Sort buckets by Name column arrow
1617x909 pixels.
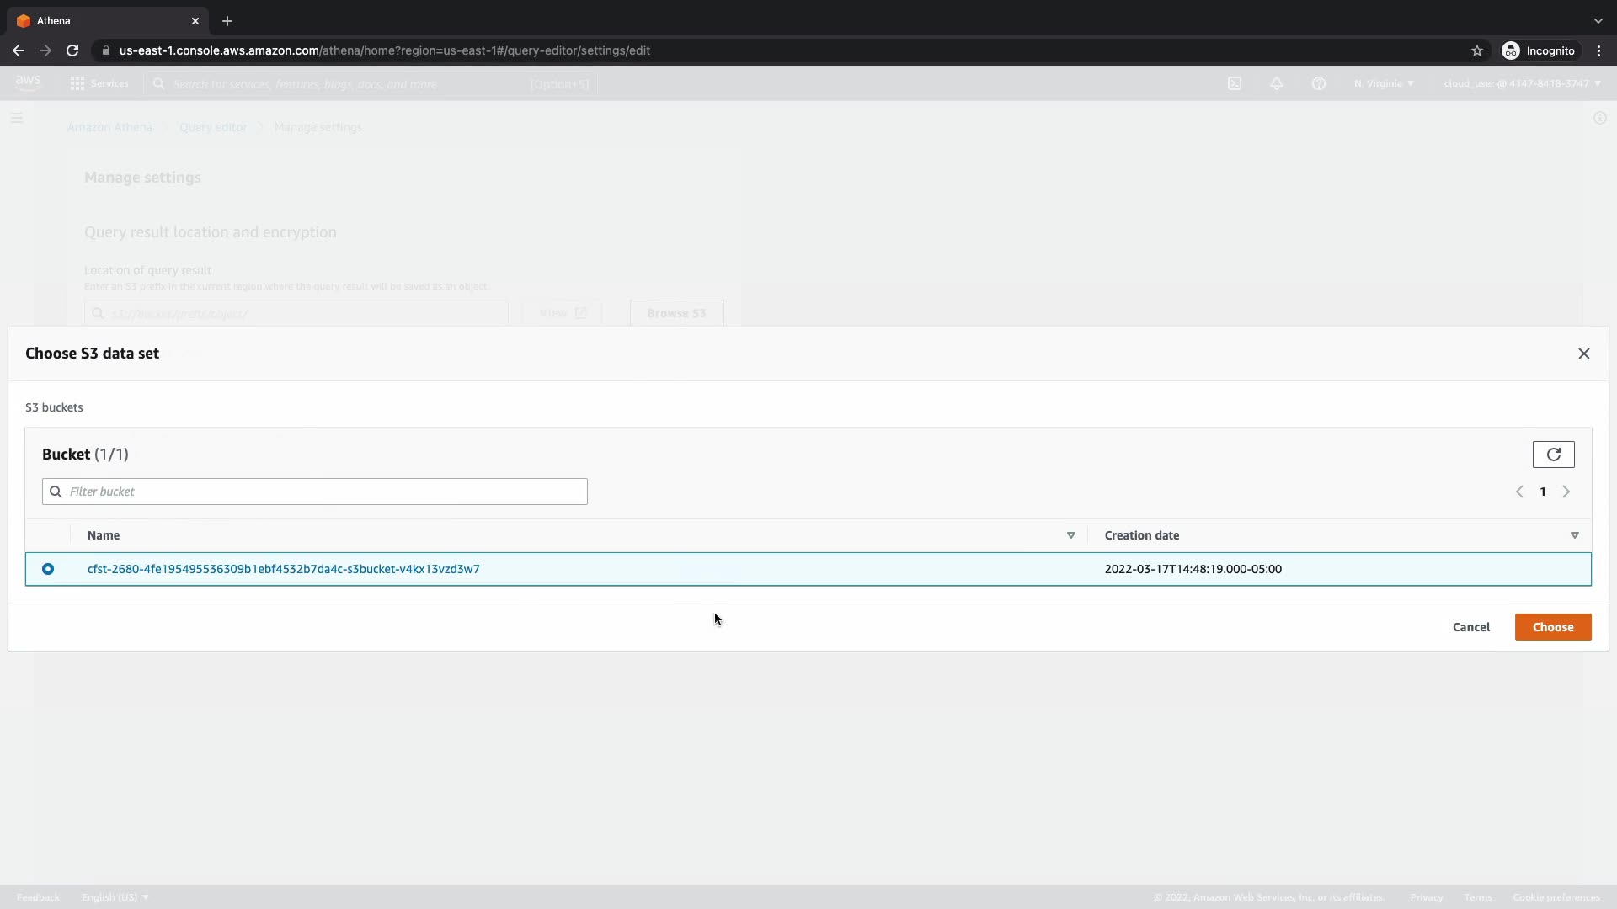(1070, 535)
